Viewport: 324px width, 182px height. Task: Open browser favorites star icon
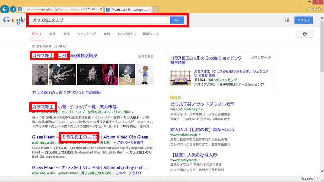(x=314, y=9)
